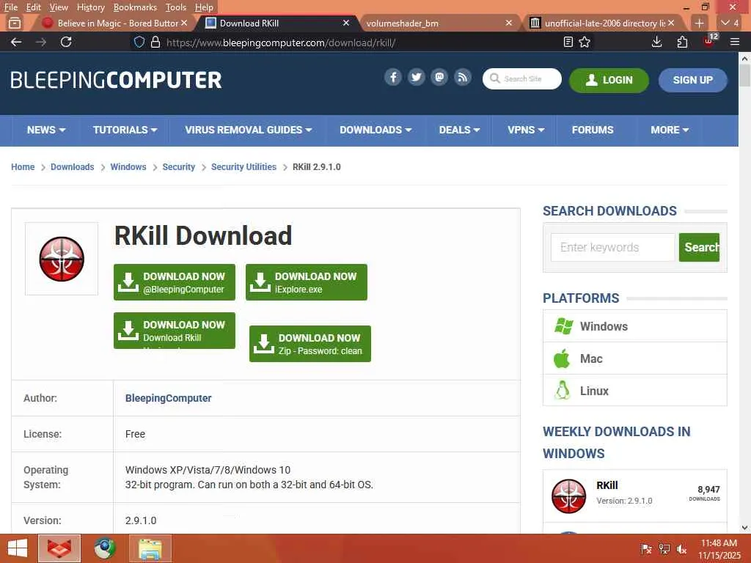Open BleepingComputer's Facebook page icon

393,78
